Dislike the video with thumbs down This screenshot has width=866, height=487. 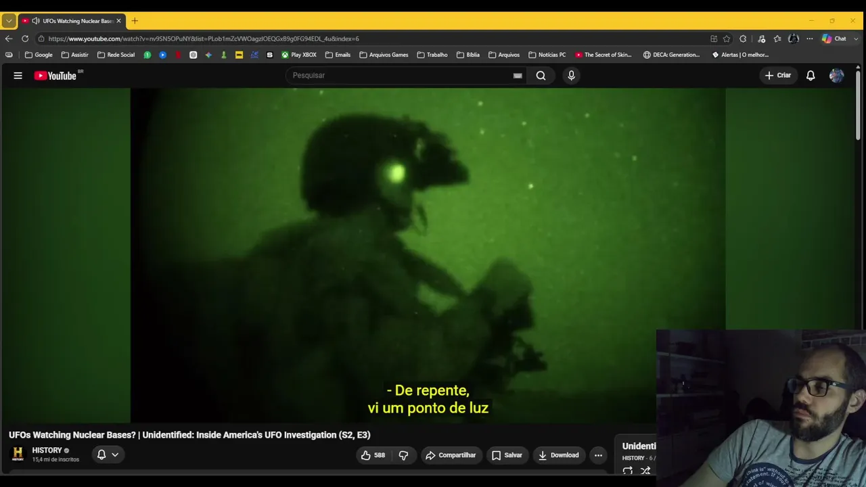(x=403, y=455)
